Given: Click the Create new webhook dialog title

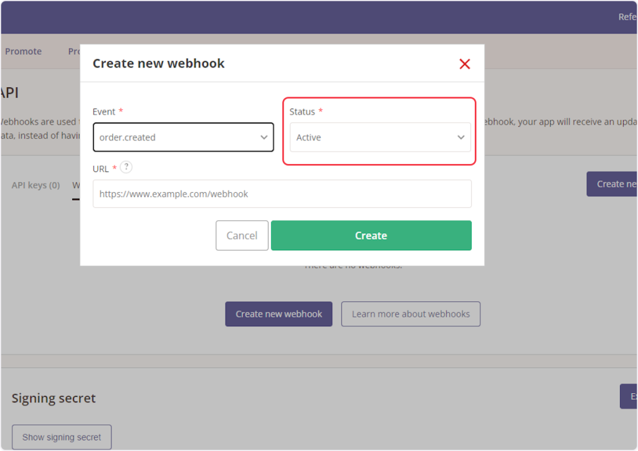Looking at the screenshot, I should pyautogui.click(x=158, y=63).
